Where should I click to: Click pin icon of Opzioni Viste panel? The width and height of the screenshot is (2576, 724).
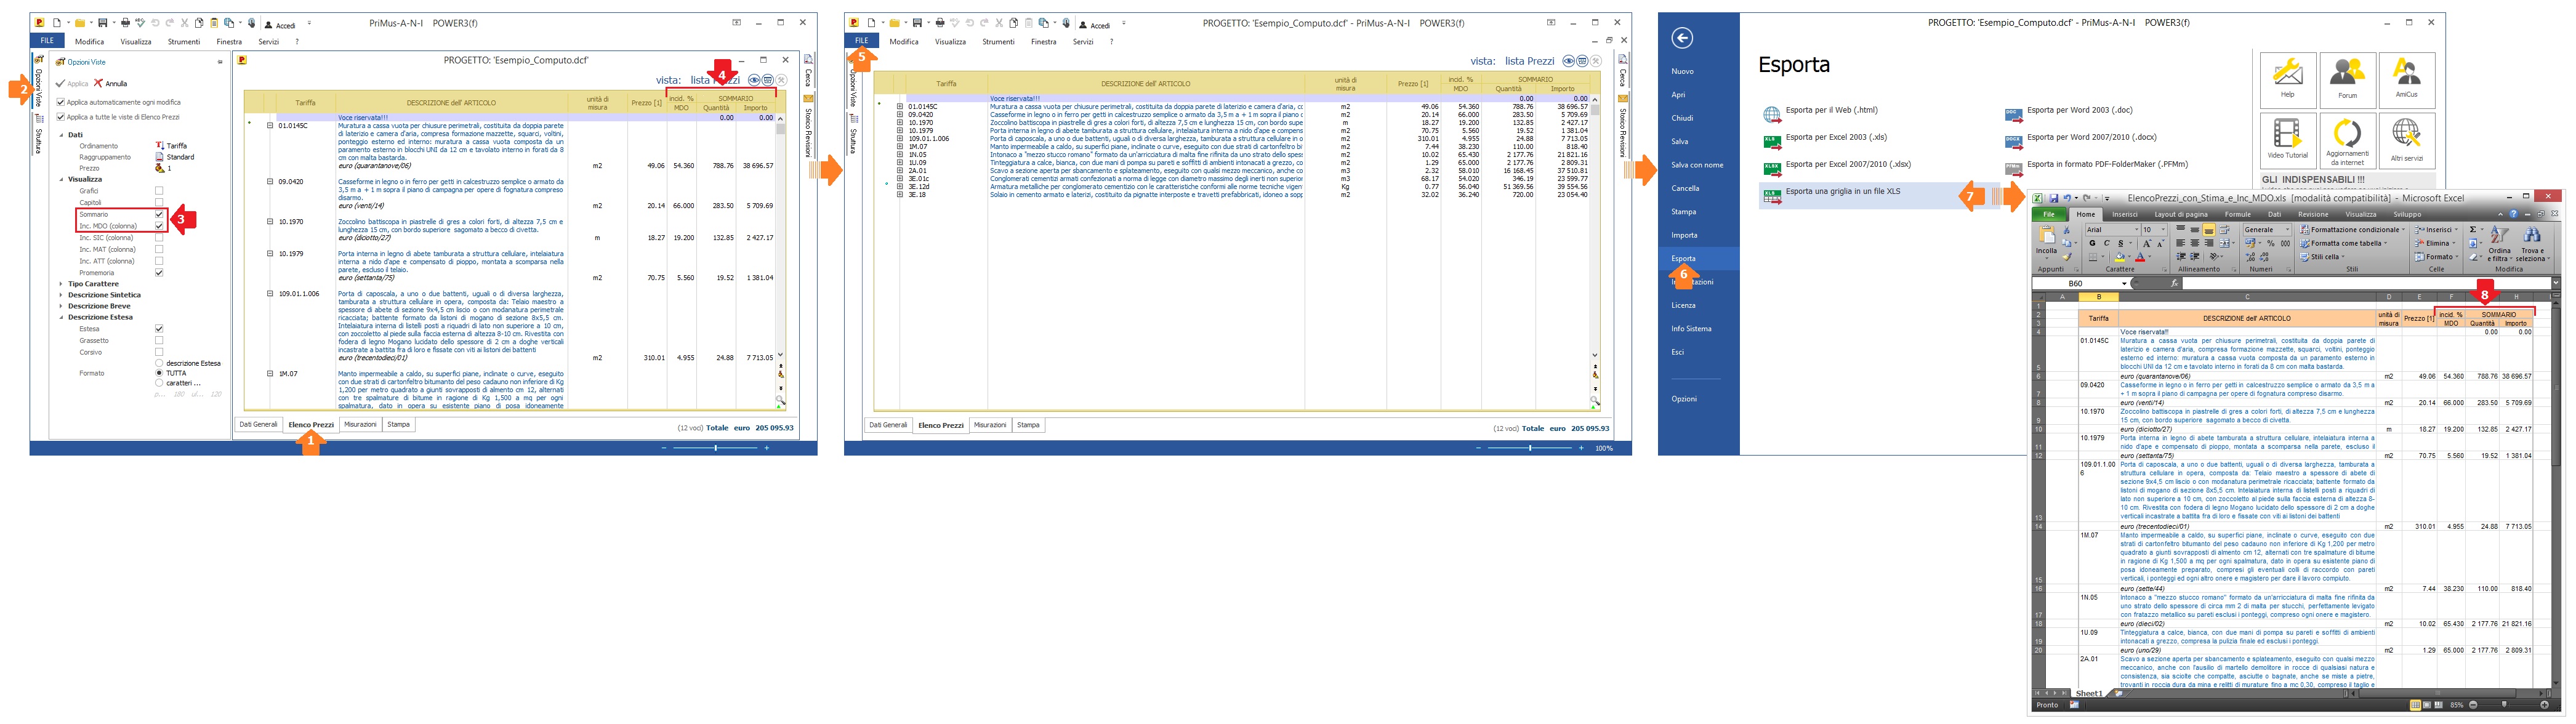coord(220,62)
